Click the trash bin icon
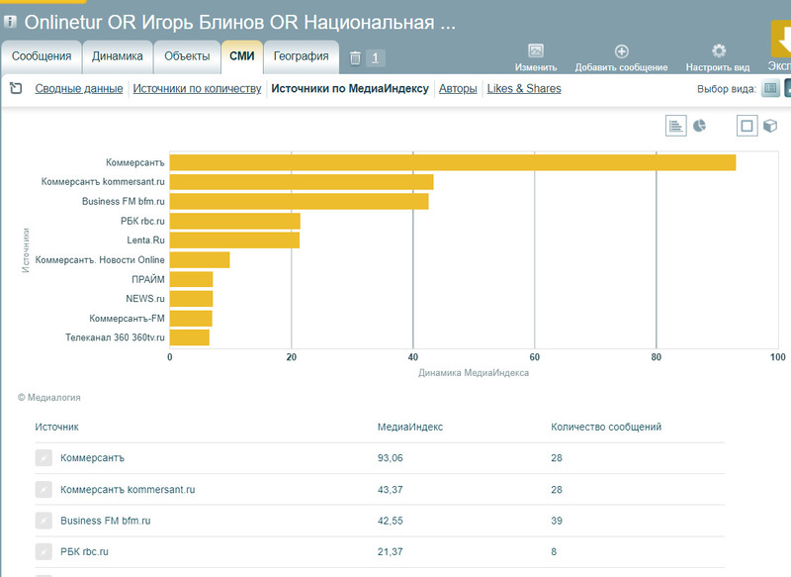 [355, 58]
